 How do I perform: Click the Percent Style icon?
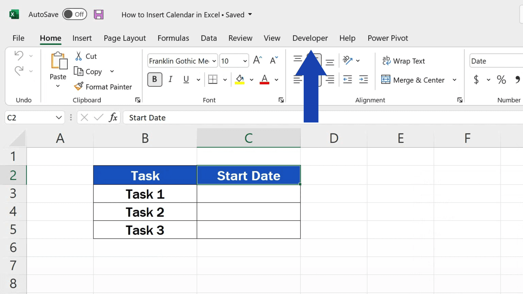tap(501, 80)
